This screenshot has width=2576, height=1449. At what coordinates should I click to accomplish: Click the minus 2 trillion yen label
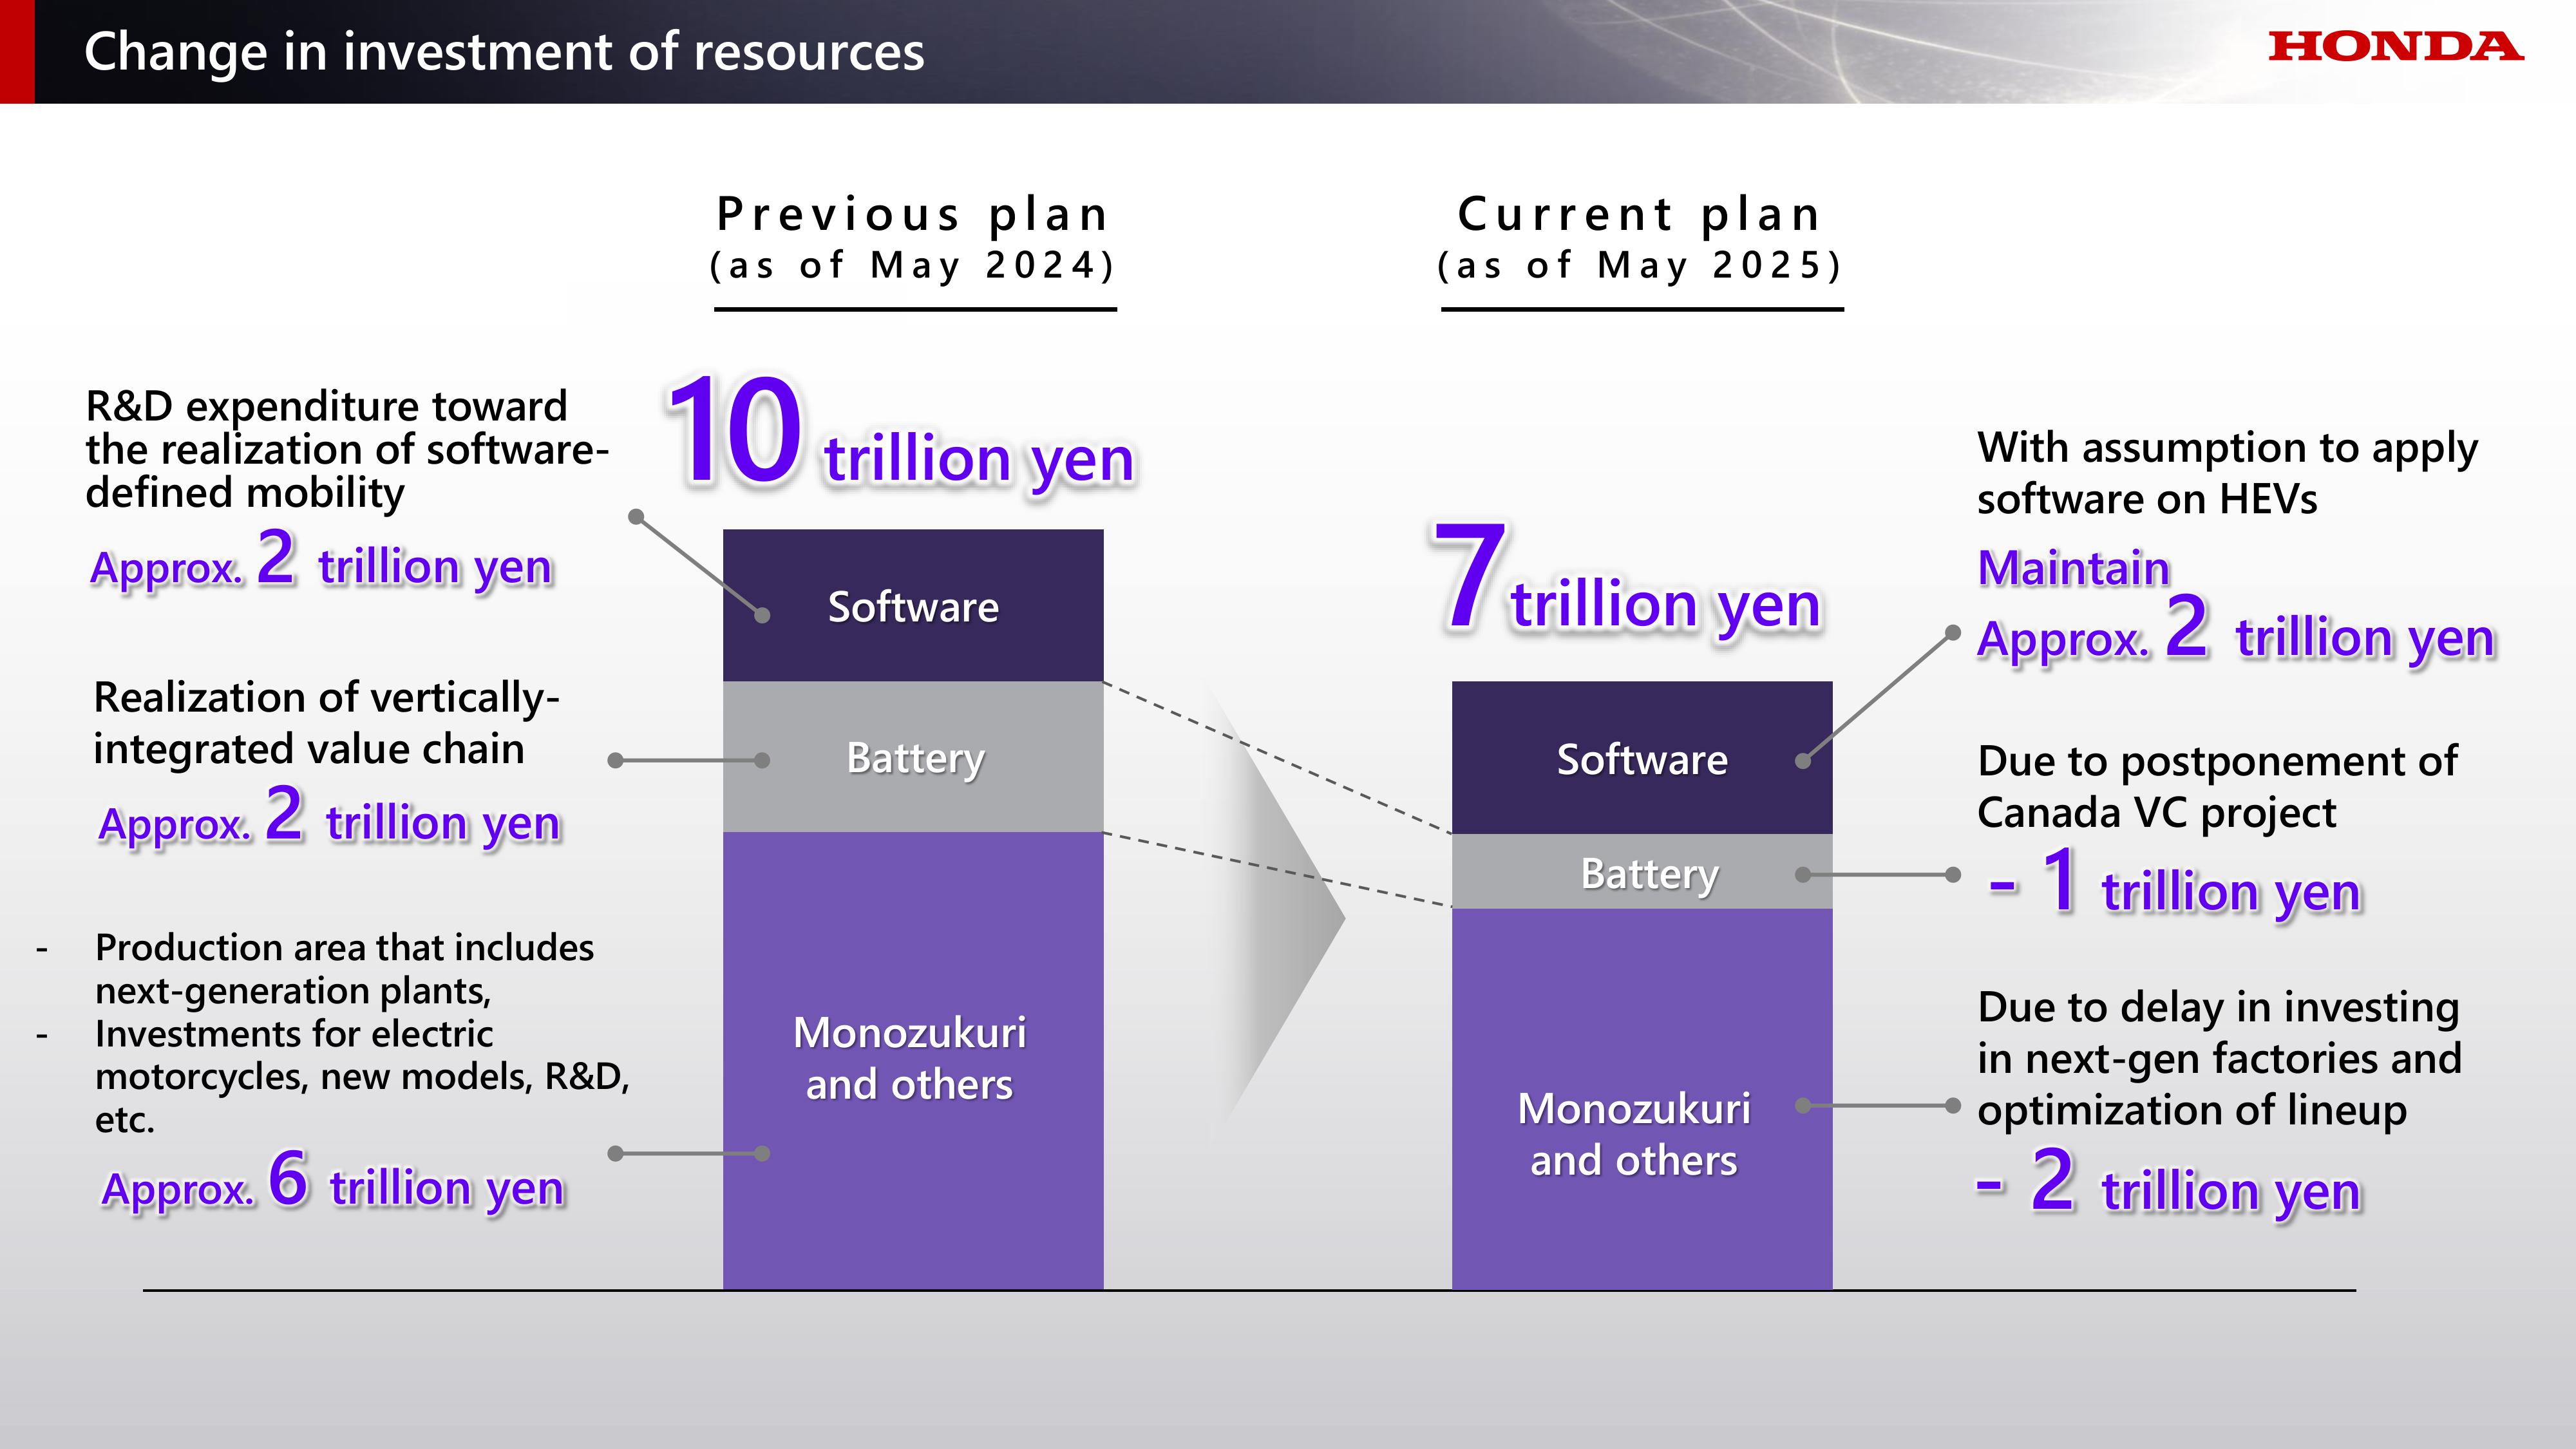tap(2170, 1184)
